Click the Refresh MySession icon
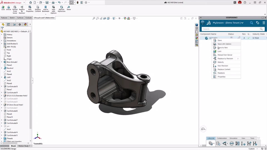The image size is (267, 150). [x=61, y=8]
